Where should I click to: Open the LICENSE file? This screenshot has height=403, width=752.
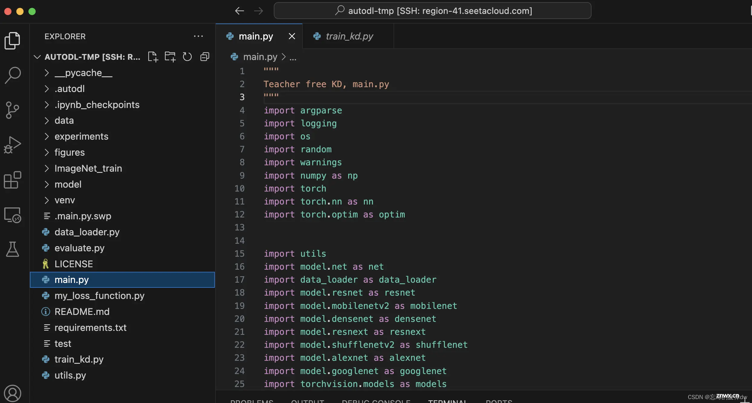click(x=122, y=264)
